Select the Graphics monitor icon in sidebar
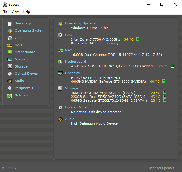Image resolution: width=182 pixels, height=172 pixels. click(10, 59)
